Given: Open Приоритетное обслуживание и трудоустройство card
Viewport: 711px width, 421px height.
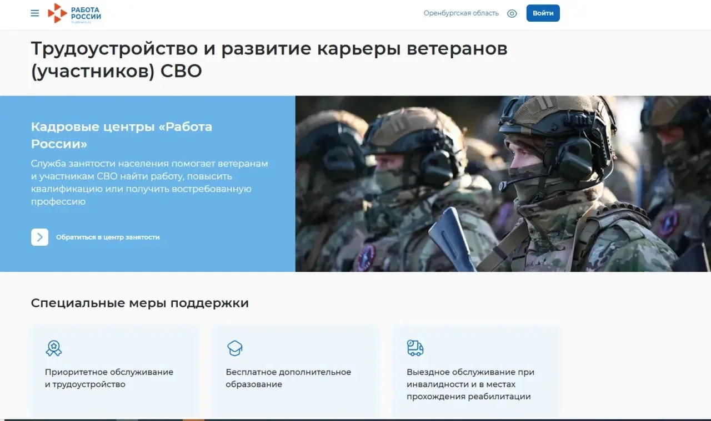Looking at the screenshot, I should (x=114, y=371).
